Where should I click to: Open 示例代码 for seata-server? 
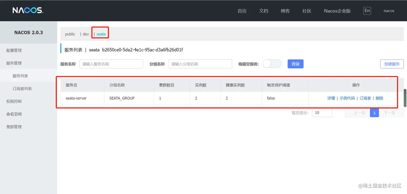(347, 98)
